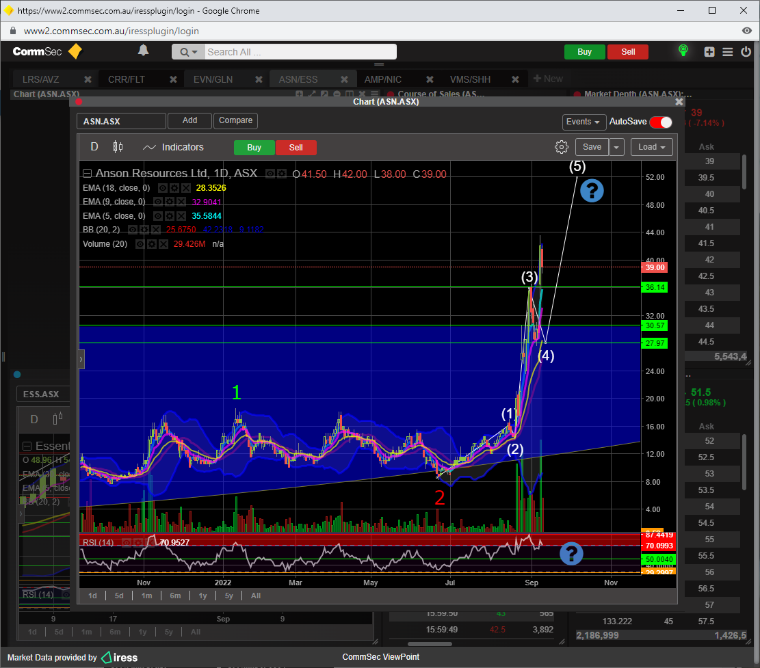The width and height of the screenshot is (760, 668).
Task: Expand the Events dropdown
Action: click(x=584, y=122)
